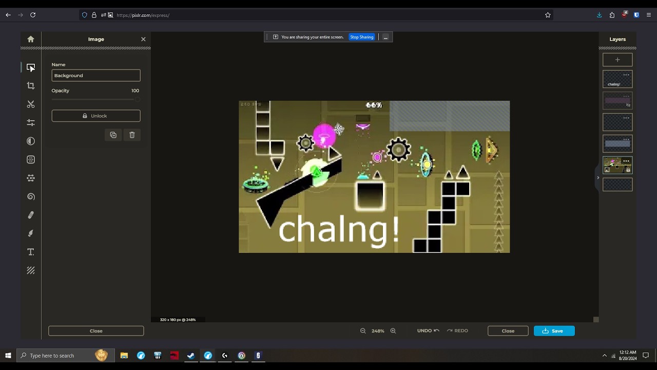The image size is (657, 370).
Task: Undo the last action
Action: coord(428,331)
